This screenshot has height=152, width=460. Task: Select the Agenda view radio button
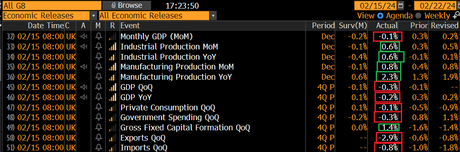point(380,16)
